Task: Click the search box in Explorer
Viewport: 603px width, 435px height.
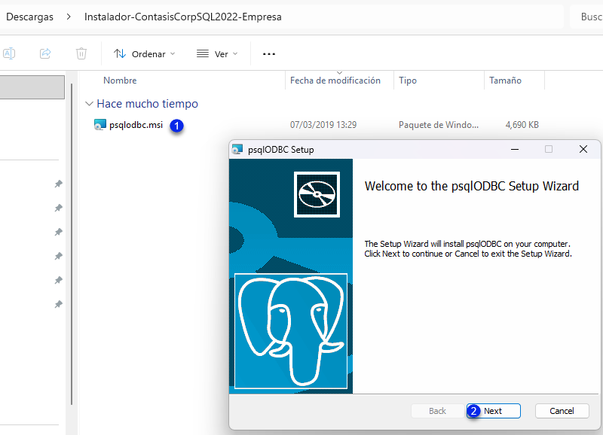Action: (x=586, y=17)
